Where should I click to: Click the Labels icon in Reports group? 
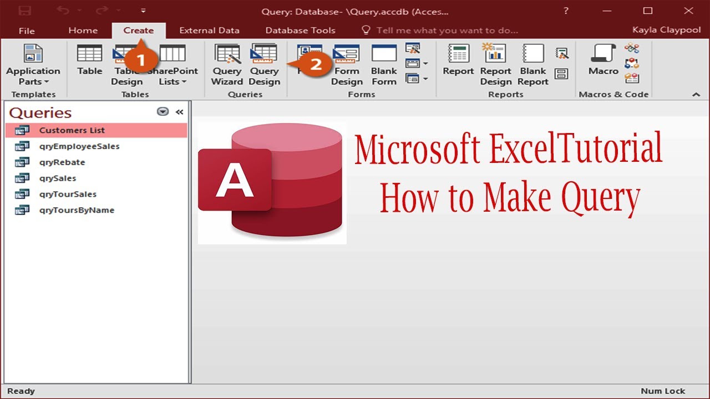(x=561, y=74)
